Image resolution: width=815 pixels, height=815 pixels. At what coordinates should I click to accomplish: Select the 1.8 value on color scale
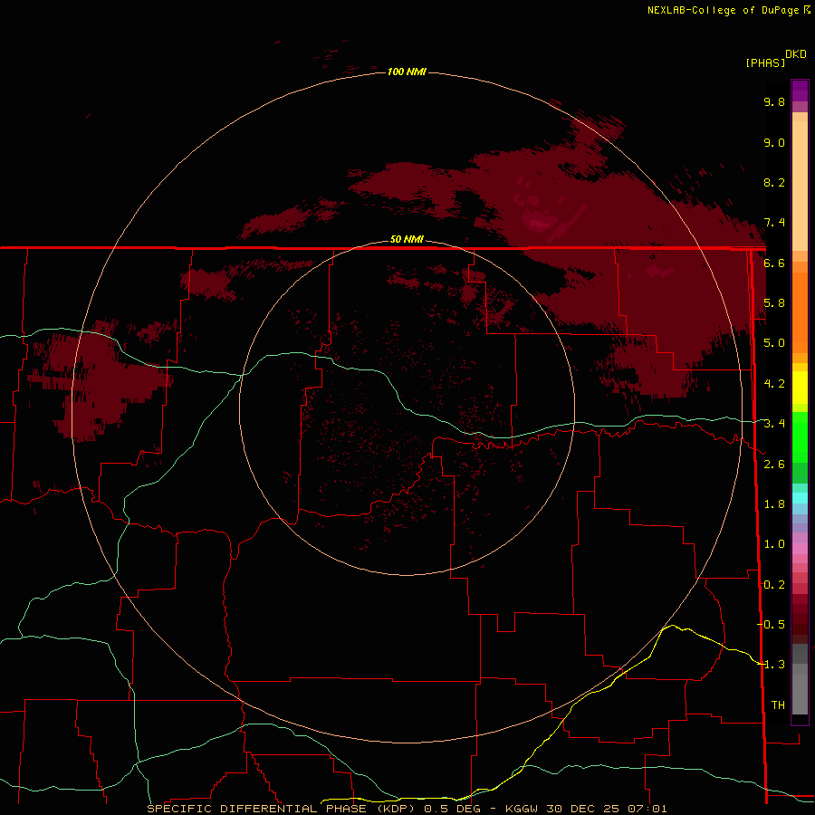774,504
